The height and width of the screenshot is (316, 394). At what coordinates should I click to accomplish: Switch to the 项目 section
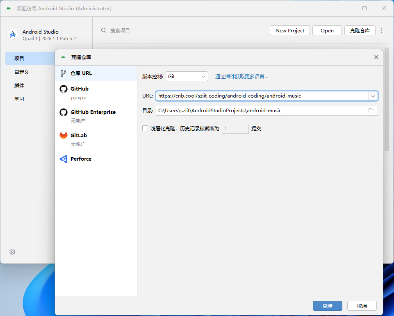(30, 58)
